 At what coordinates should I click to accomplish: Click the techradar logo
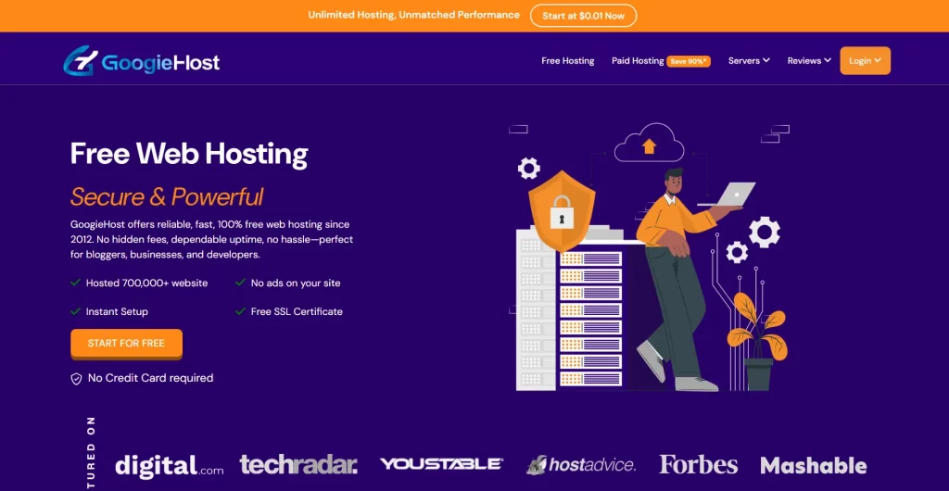(x=298, y=464)
